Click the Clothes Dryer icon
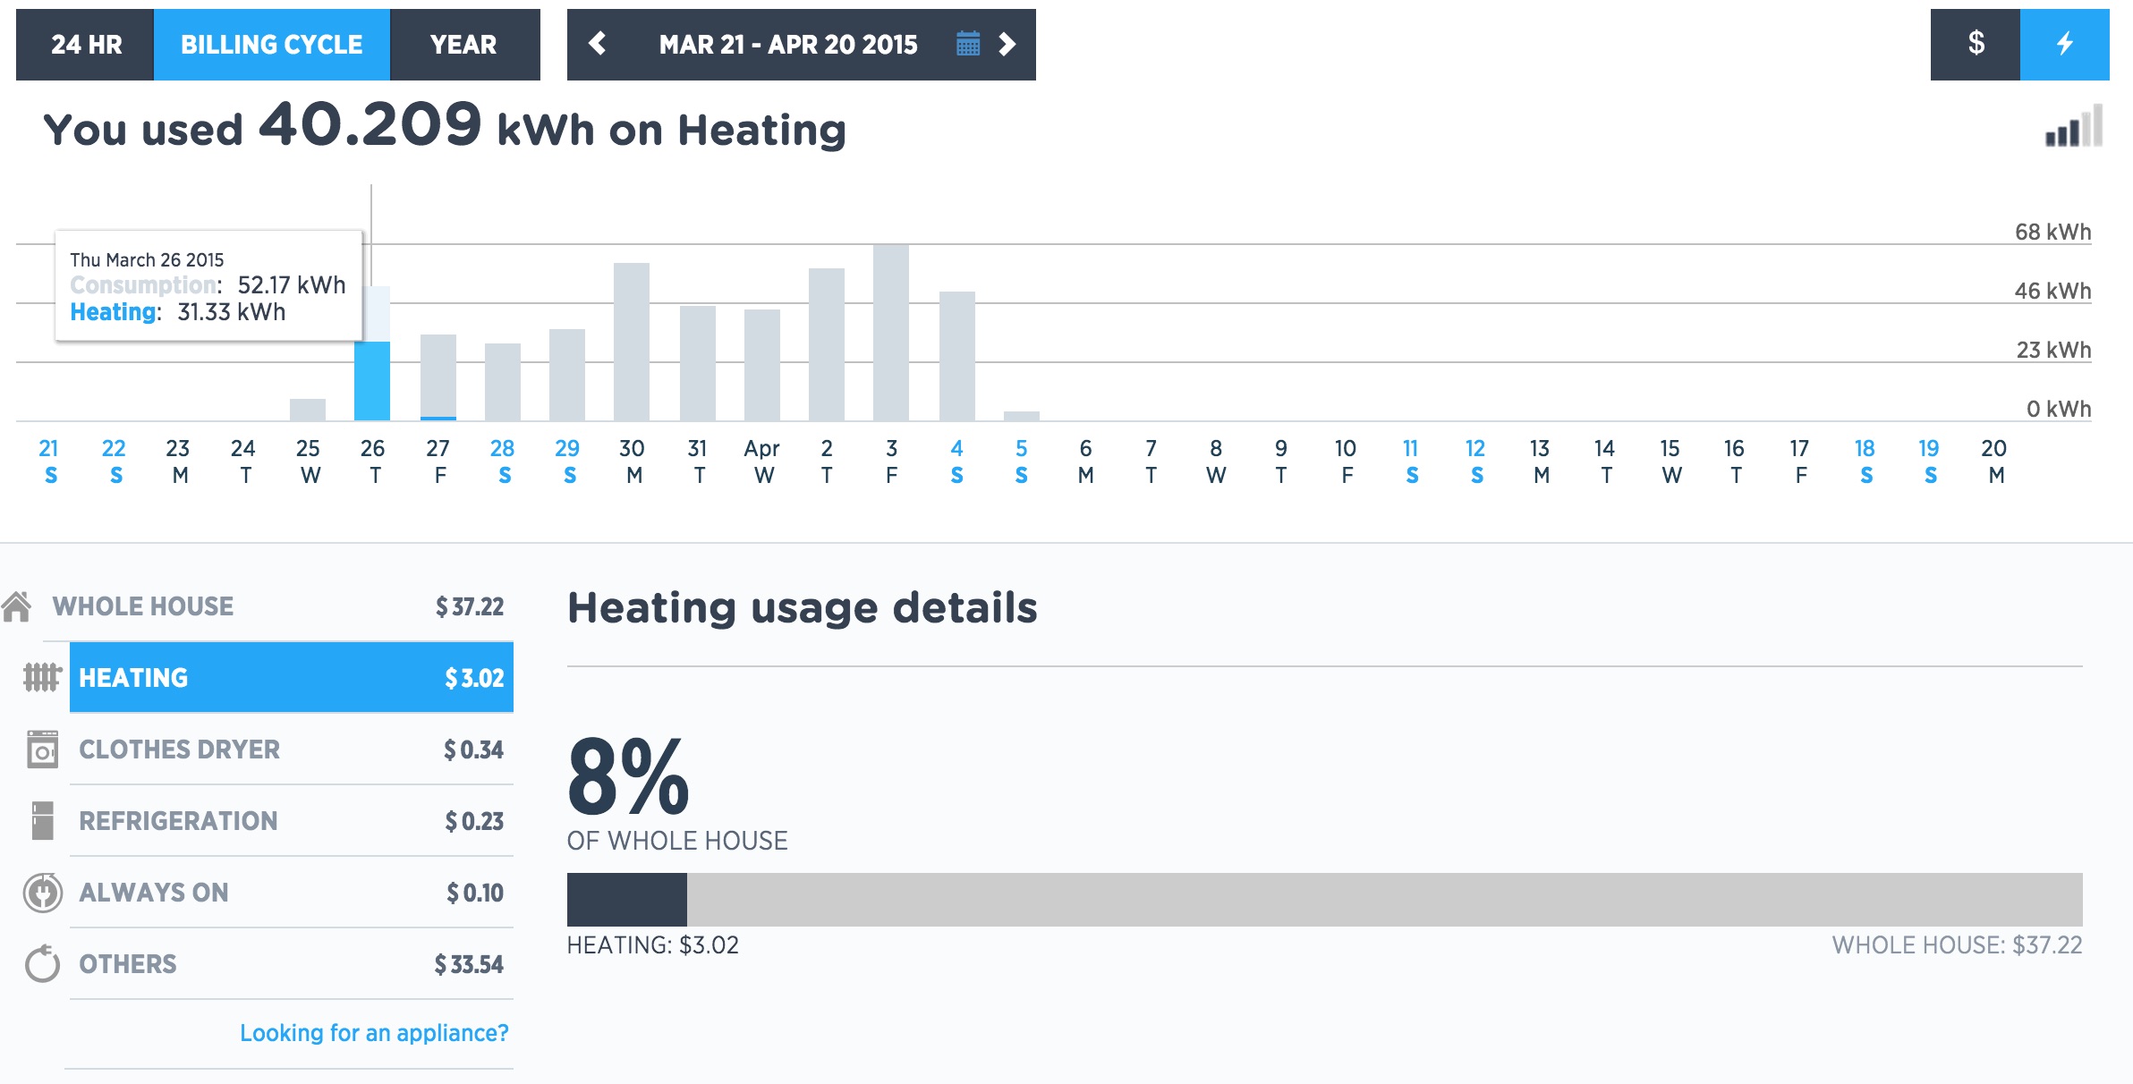Viewport: 2133px width, 1084px height. 42,749
